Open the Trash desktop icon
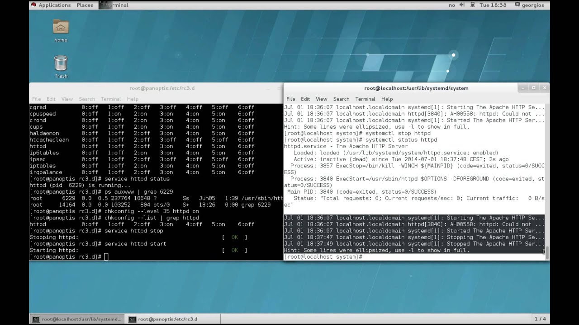The image size is (579, 325). click(x=61, y=66)
